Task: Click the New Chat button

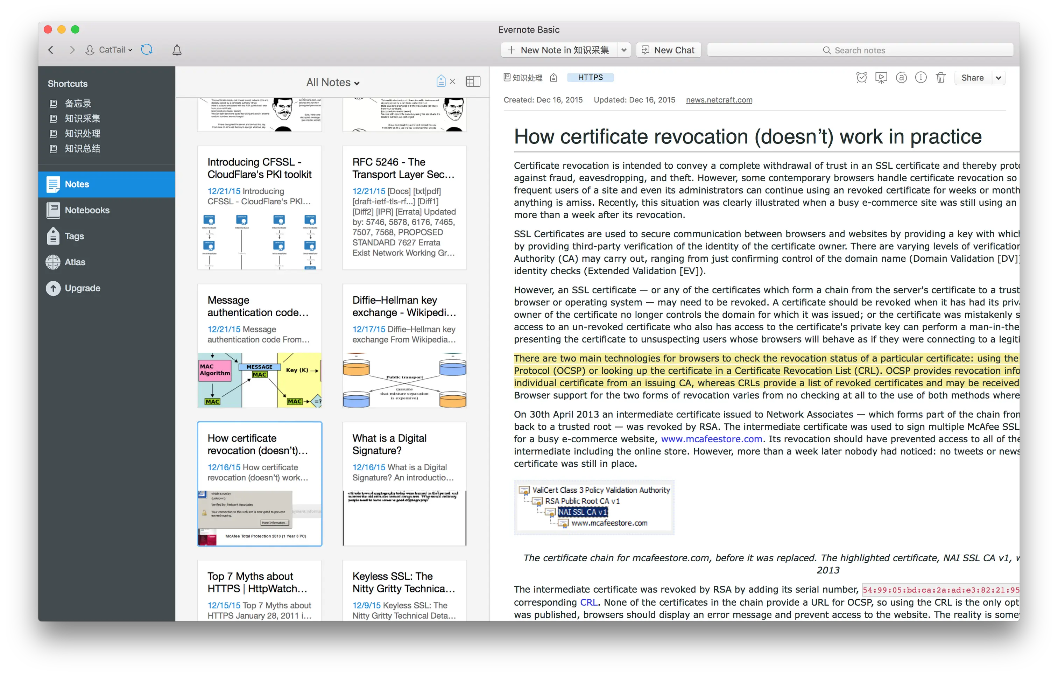Action: [668, 50]
